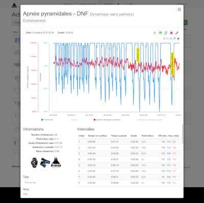This screenshot has height=203, width=204.
Task: Mark activity as favorite with star icon
Action: point(155,33)
